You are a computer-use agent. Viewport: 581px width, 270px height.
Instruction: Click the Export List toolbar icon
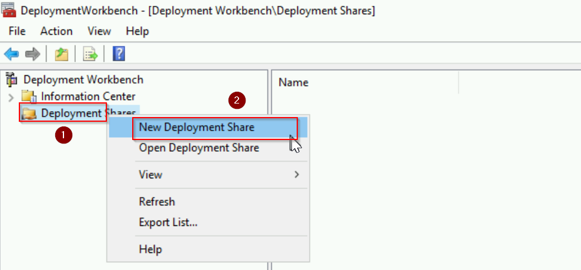point(90,55)
